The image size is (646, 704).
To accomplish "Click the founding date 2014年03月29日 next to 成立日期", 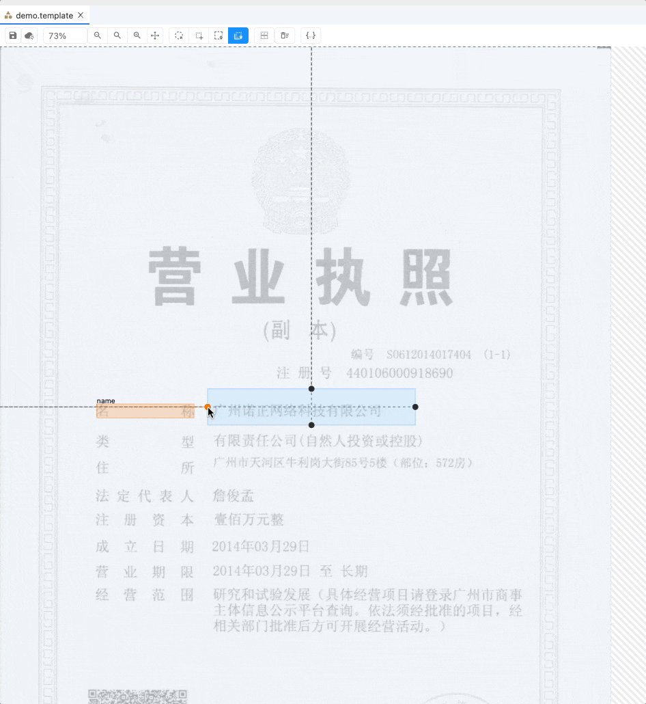I will (x=261, y=546).
